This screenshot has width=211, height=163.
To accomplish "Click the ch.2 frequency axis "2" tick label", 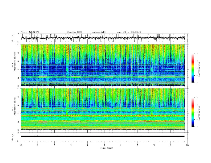I will pyautogui.click(x=19, y=122).
